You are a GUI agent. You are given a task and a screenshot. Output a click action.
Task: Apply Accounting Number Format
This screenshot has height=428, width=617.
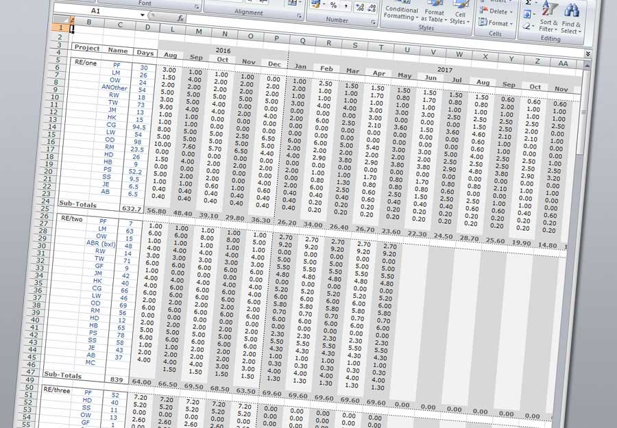click(315, 4)
